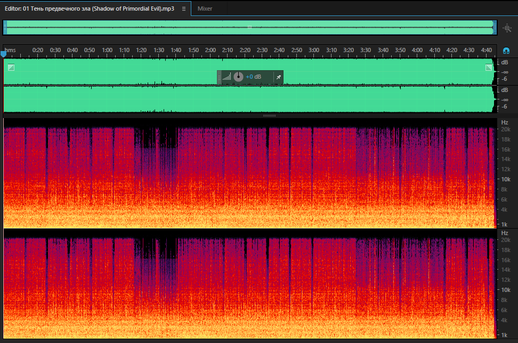
Task: Click the Zoom Out Full icon
Action: [x=507, y=28]
